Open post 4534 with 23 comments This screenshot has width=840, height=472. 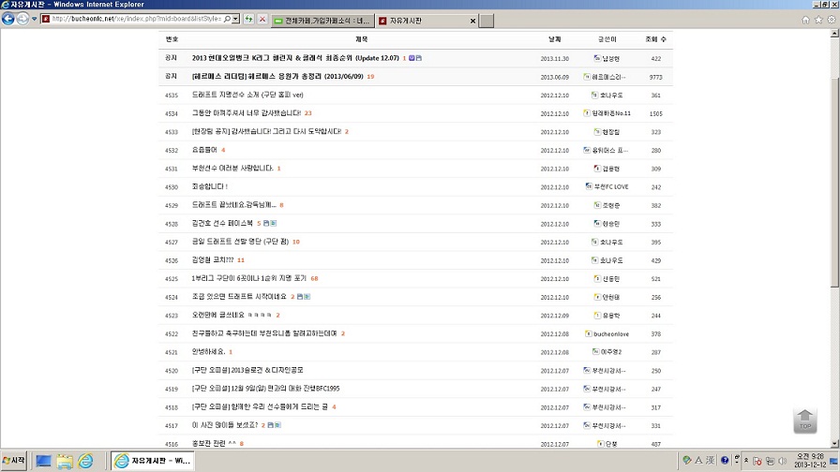(x=247, y=113)
